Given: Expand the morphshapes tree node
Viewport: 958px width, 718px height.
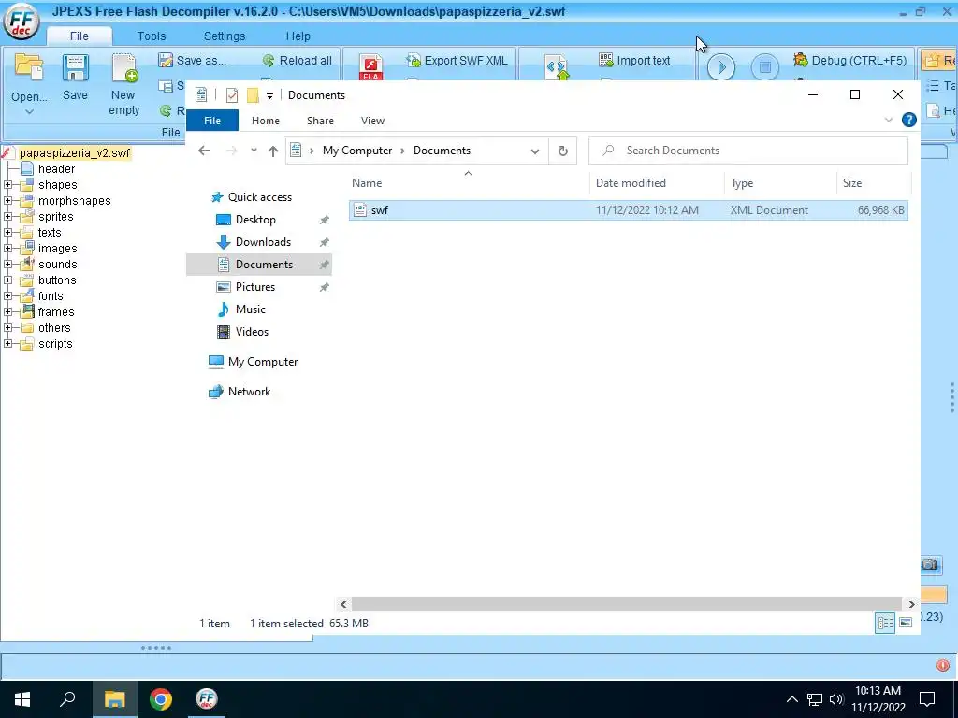Looking at the screenshot, I should point(7,200).
